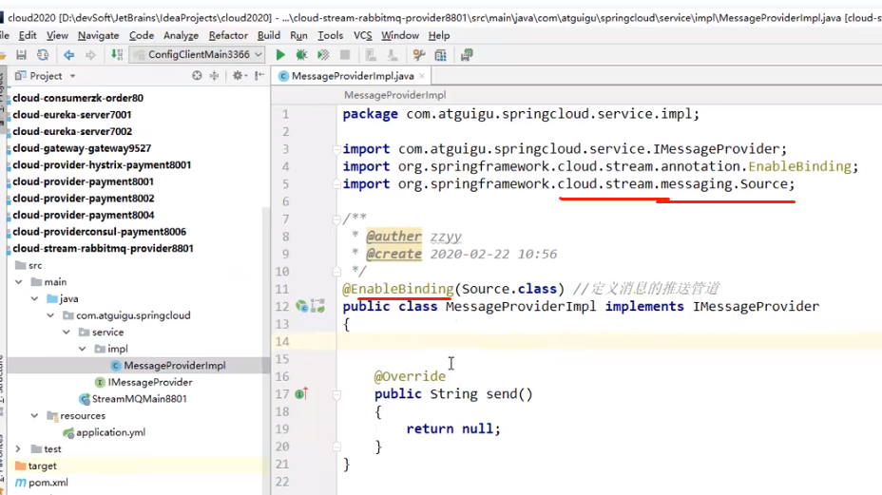Fold the Javadoc comment at line 7

pos(336,219)
